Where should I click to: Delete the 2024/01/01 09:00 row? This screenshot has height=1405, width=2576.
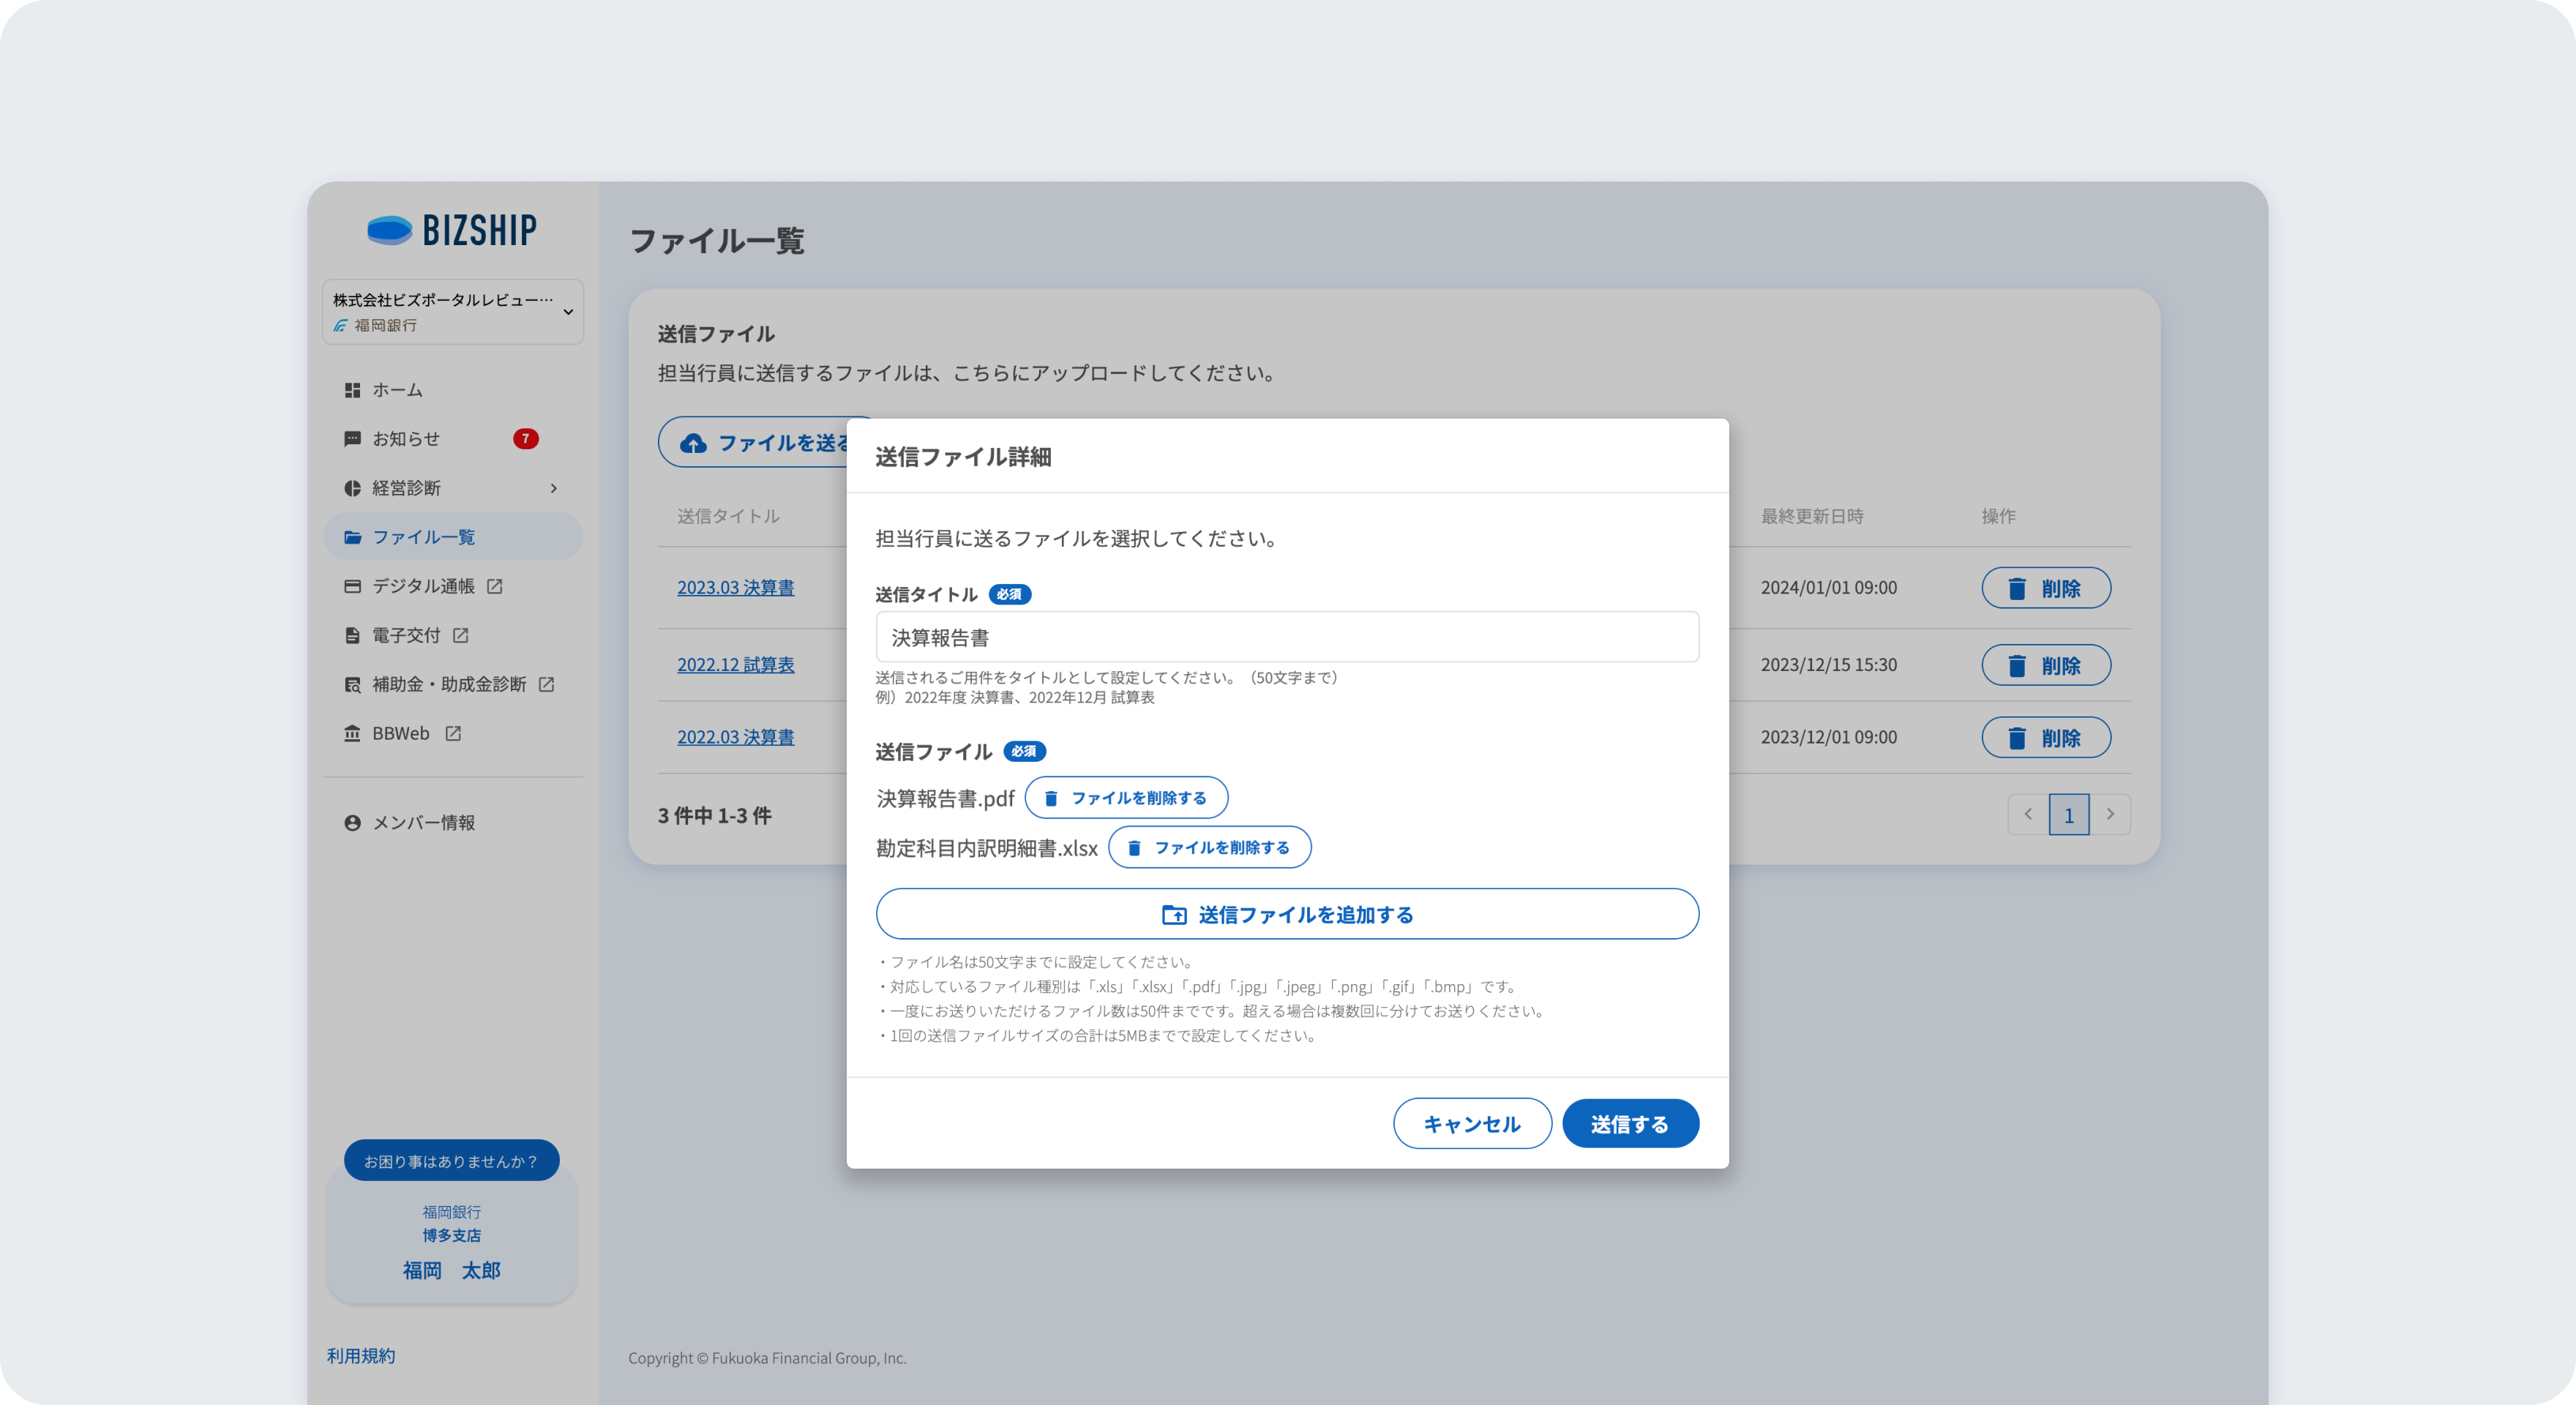(2046, 588)
